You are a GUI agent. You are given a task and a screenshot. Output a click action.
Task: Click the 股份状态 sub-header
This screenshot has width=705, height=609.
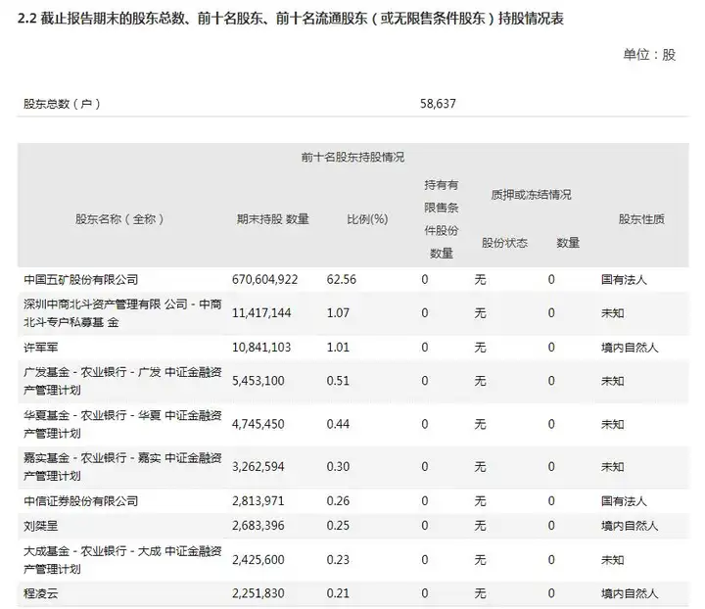point(504,243)
